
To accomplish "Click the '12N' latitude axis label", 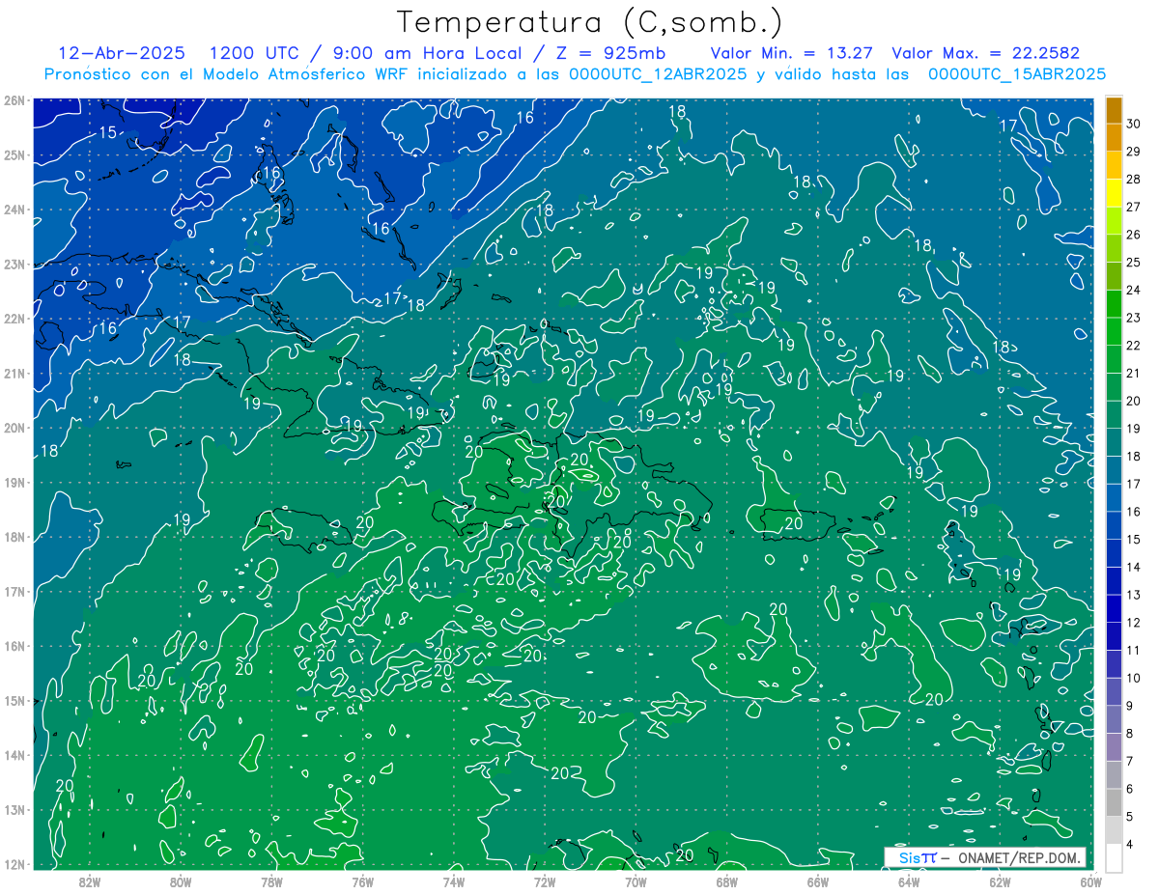I will pyautogui.click(x=14, y=864).
